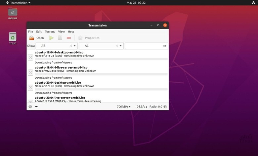Expand the first Show activity filter dropdown

[x=57, y=46]
